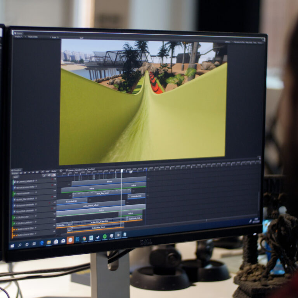
Task: Open File Explorer from the taskbar
Action: point(49,242)
